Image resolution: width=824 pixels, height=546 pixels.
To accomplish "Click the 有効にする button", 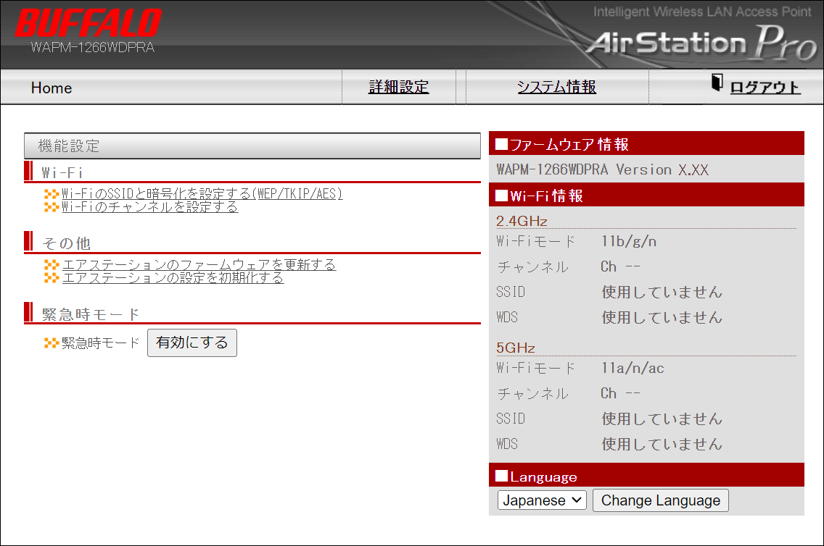I will [x=191, y=343].
